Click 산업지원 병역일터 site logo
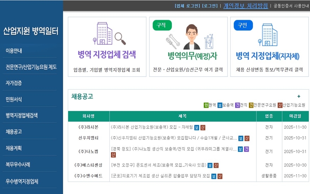Image resolution: width=310 pixels, height=194 pixels. coord(31,31)
